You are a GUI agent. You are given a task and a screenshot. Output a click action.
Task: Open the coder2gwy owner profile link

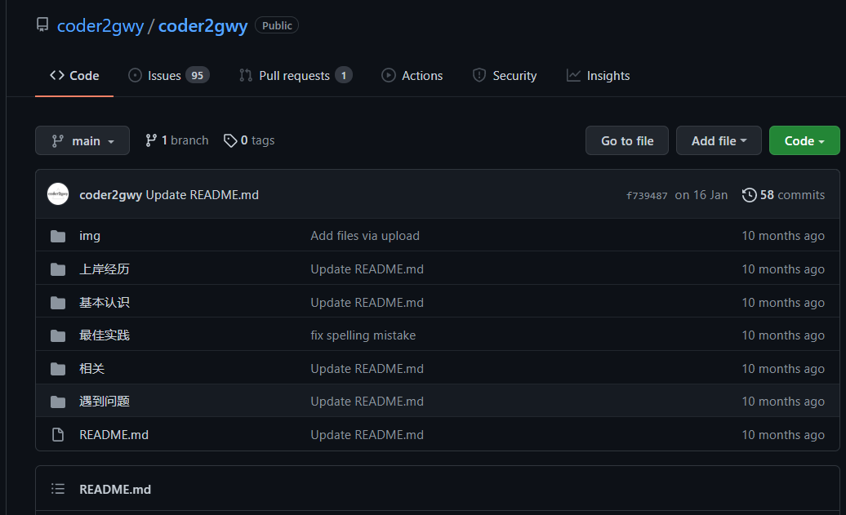100,26
